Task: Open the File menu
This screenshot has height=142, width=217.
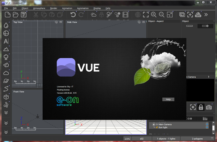Action: click(6, 8)
